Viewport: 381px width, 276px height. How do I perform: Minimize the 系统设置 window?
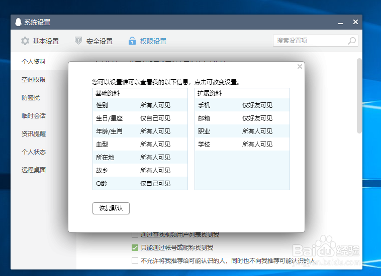click(341, 23)
